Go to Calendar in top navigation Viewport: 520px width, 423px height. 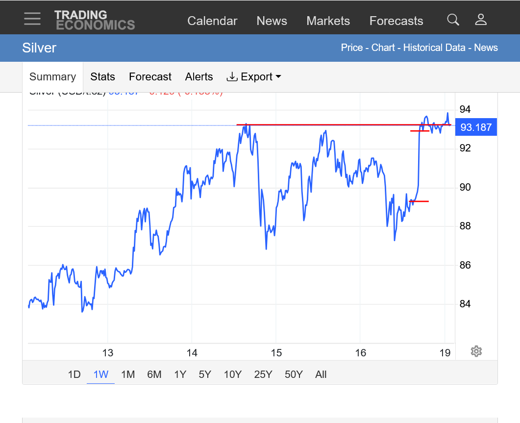coord(212,21)
